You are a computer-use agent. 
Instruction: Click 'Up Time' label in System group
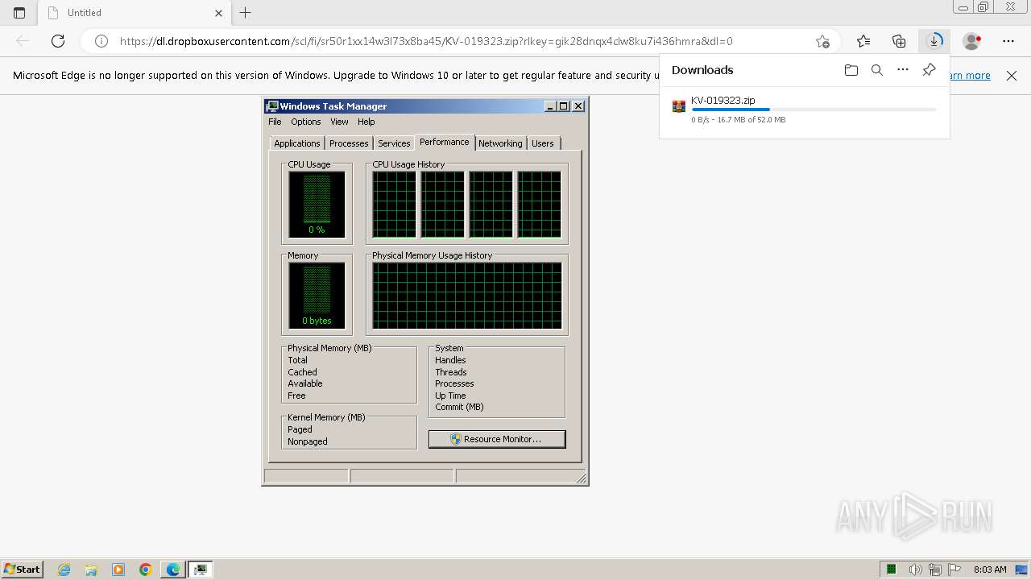pos(450,396)
